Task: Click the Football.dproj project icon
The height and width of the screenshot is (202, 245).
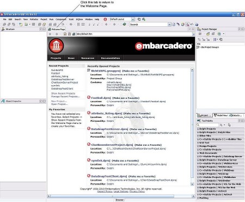Action: click(89, 97)
